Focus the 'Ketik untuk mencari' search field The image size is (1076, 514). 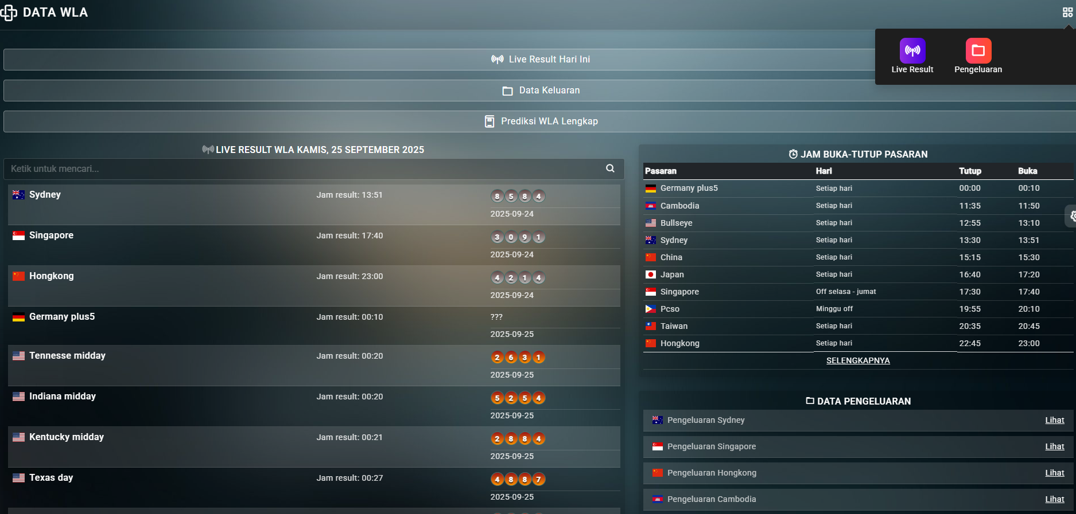304,169
